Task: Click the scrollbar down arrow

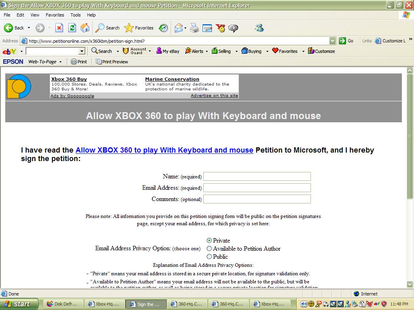Action: (410, 284)
